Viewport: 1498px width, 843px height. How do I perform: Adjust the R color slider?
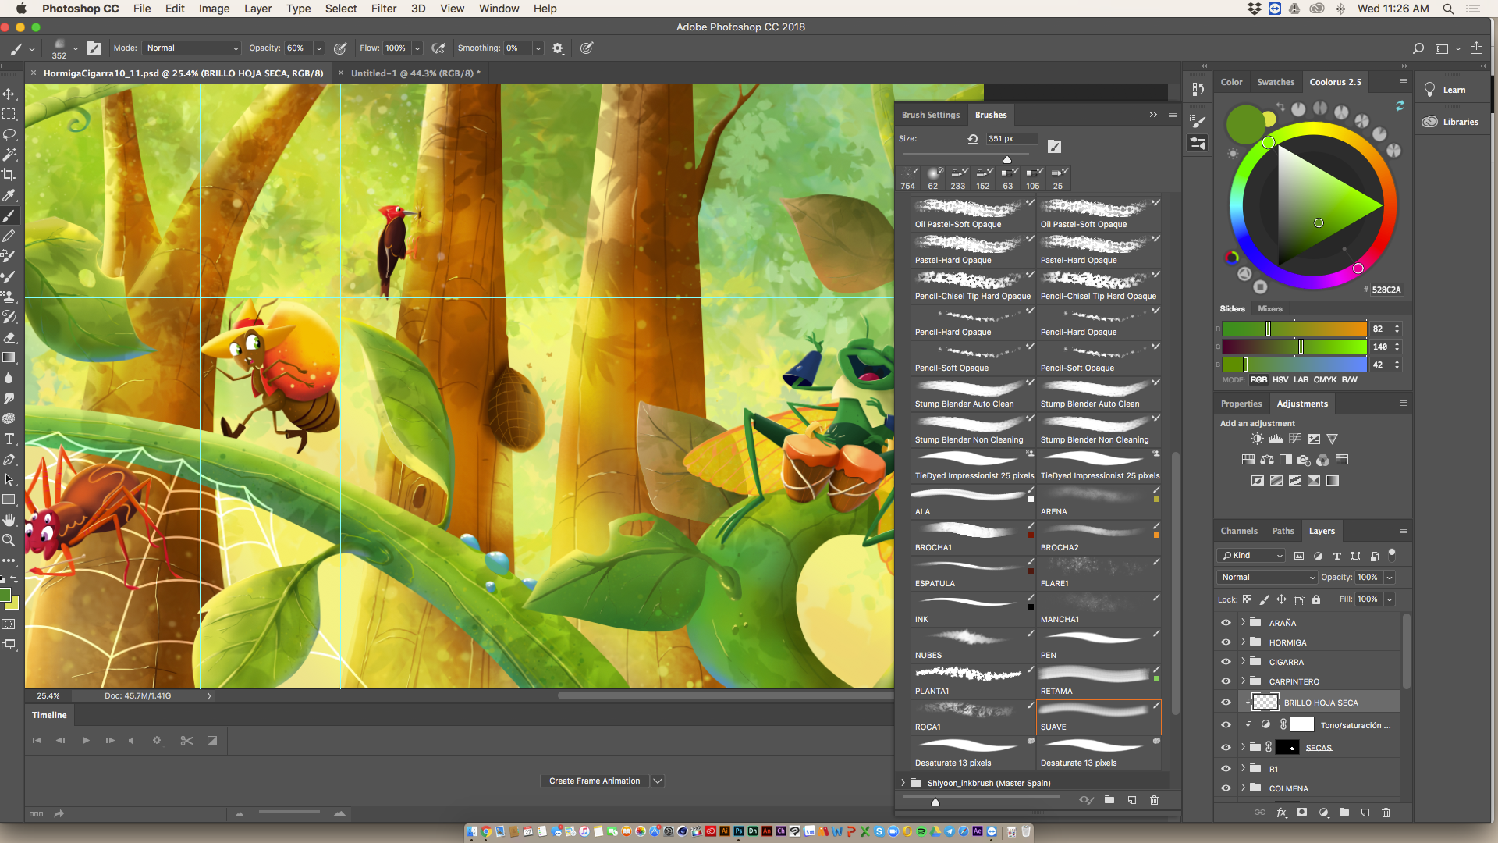[1294, 329]
